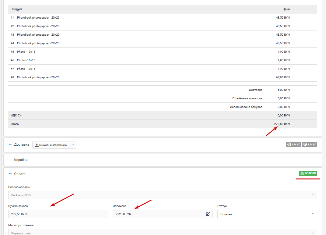
Task: Click the price 48,50 BYN of row #1
Action: (283, 18)
